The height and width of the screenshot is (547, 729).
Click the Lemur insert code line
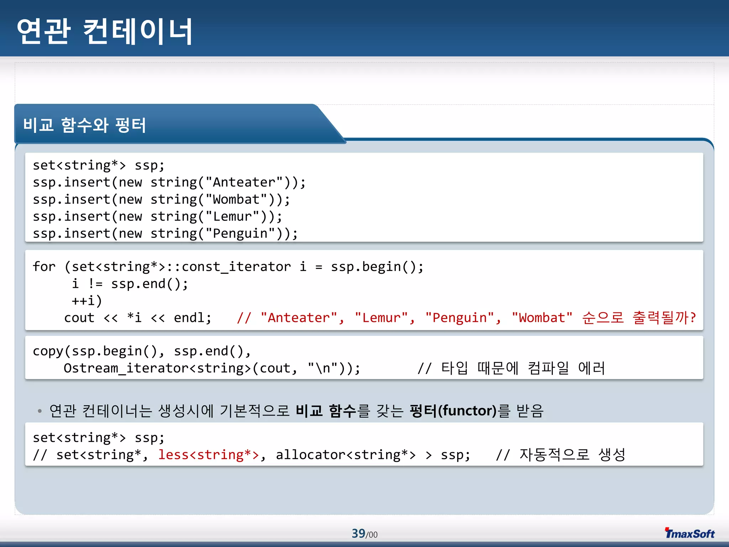[157, 217]
